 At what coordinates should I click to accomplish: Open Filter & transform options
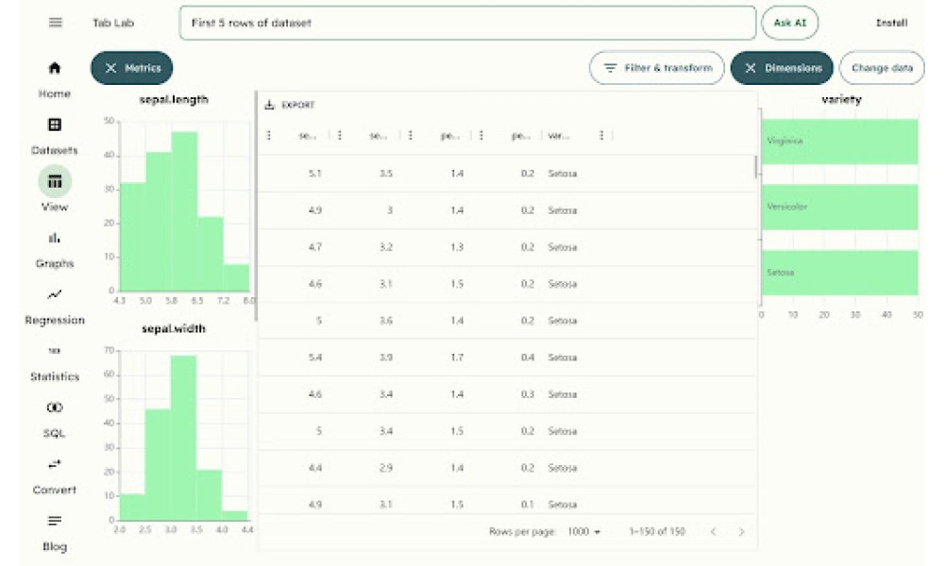click(x=657, y=68)
